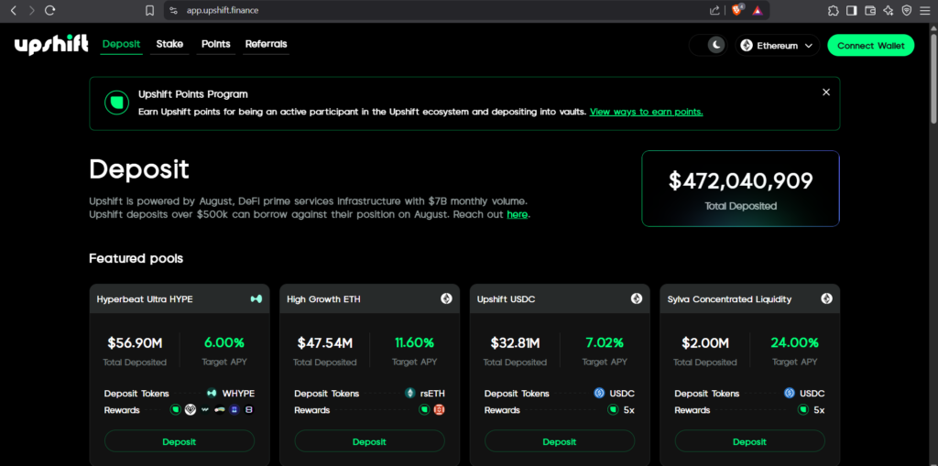The height and width of the screenshot is (466, 938).
Task: Open Brave Rewards triangle icon
Action: click(x=758, y=10)
